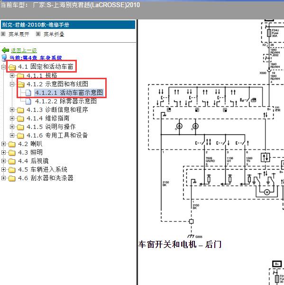
Task: Click the folder icon of 4.4 后视镜
Action: (12, 161)
